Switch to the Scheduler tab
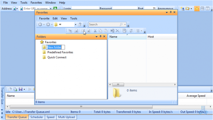This screenshot has height=120, width=213. [37, 117]
